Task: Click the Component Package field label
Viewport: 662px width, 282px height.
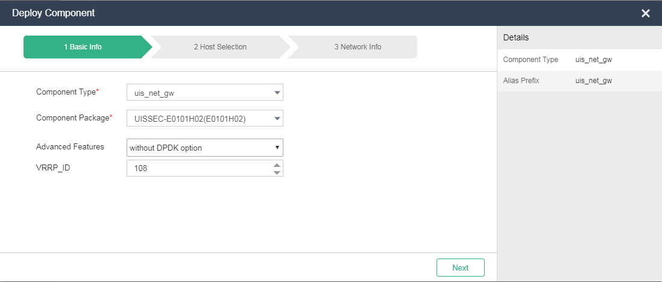Action: (x=72, y=118)
